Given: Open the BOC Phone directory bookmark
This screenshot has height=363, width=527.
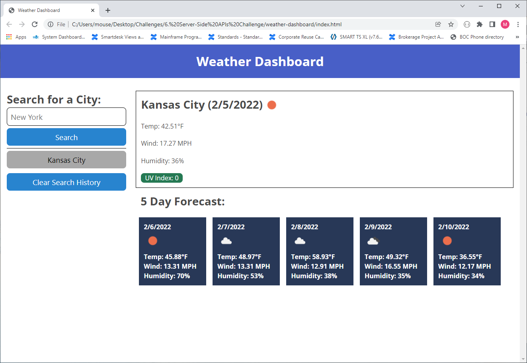Looking at the screenshot, I should [477, 37].
